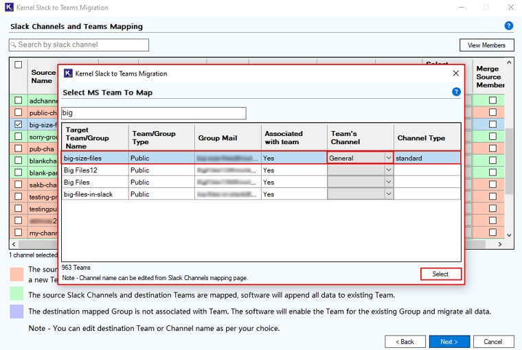Viewport: 522px width, 350px height.
Task: Click the green legend color box
Action: pos(16,294)
